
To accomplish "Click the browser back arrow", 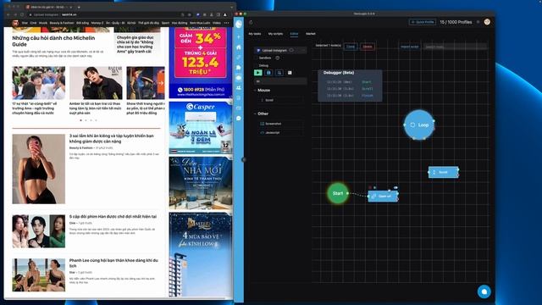I will tap(8, 15).
